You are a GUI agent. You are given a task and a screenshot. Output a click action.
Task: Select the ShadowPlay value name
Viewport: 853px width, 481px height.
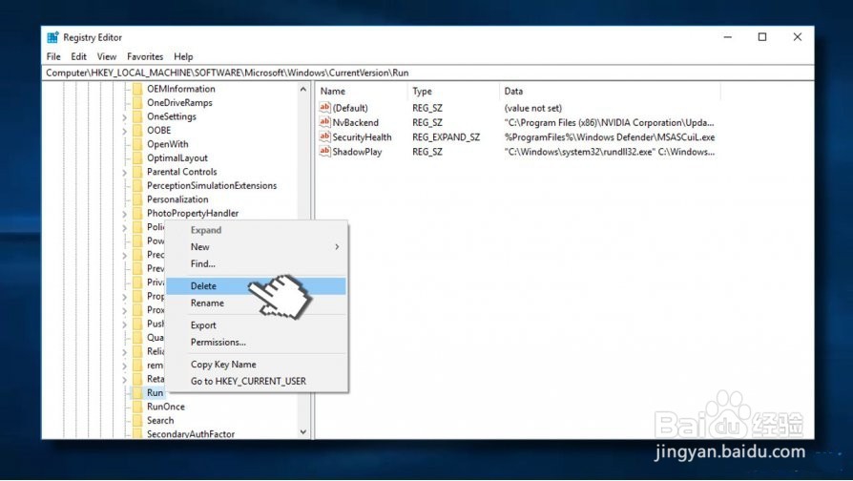pyautogui.click(x=358, y=153)
